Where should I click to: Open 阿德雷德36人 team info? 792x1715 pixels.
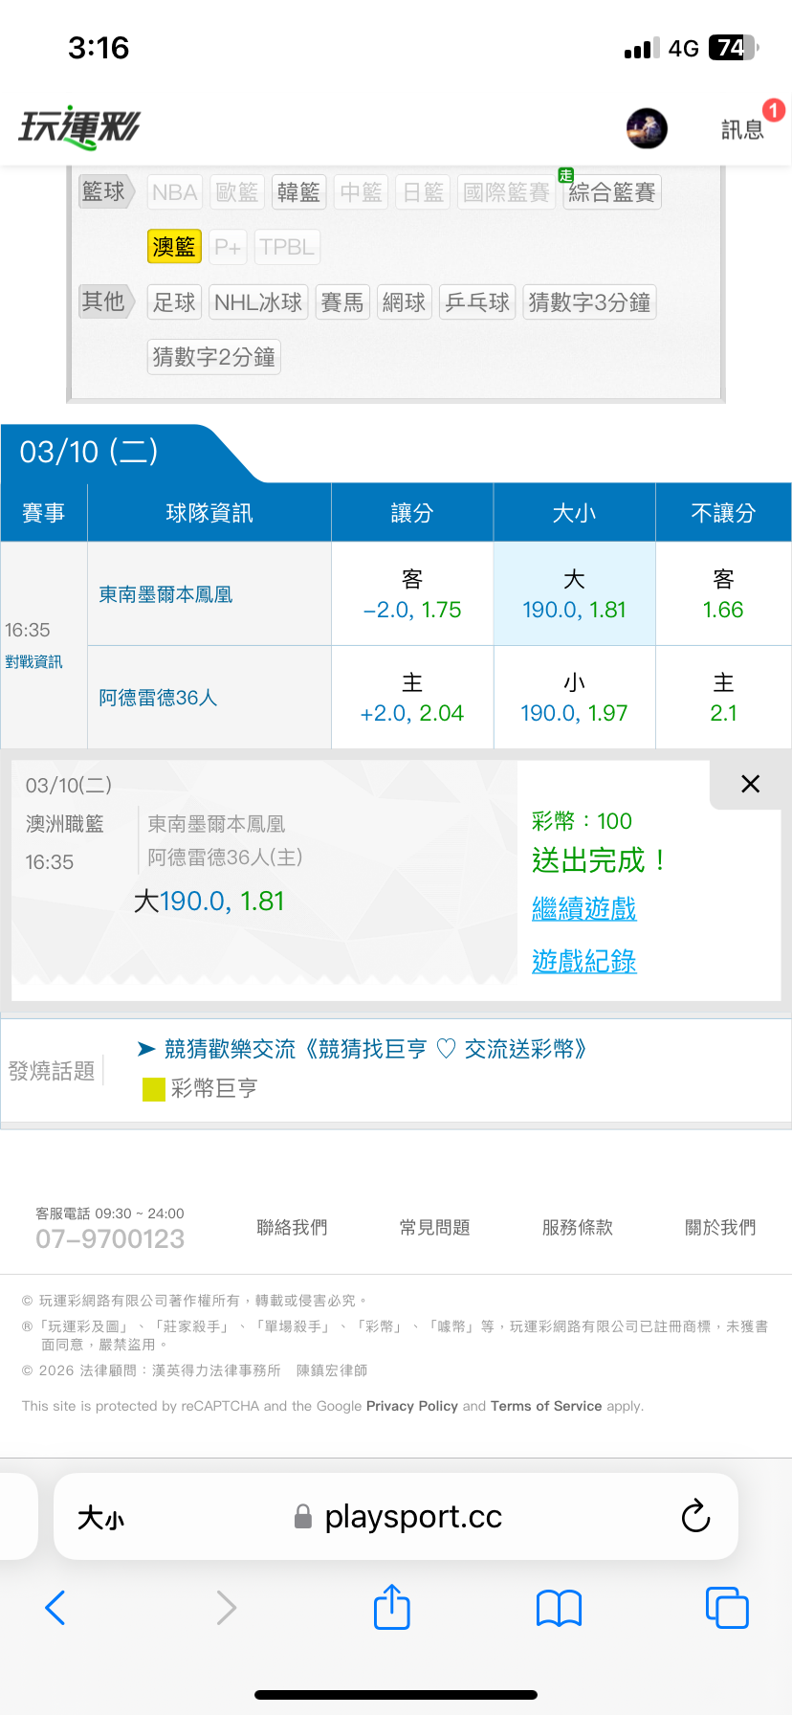click(x=159, y=698)
